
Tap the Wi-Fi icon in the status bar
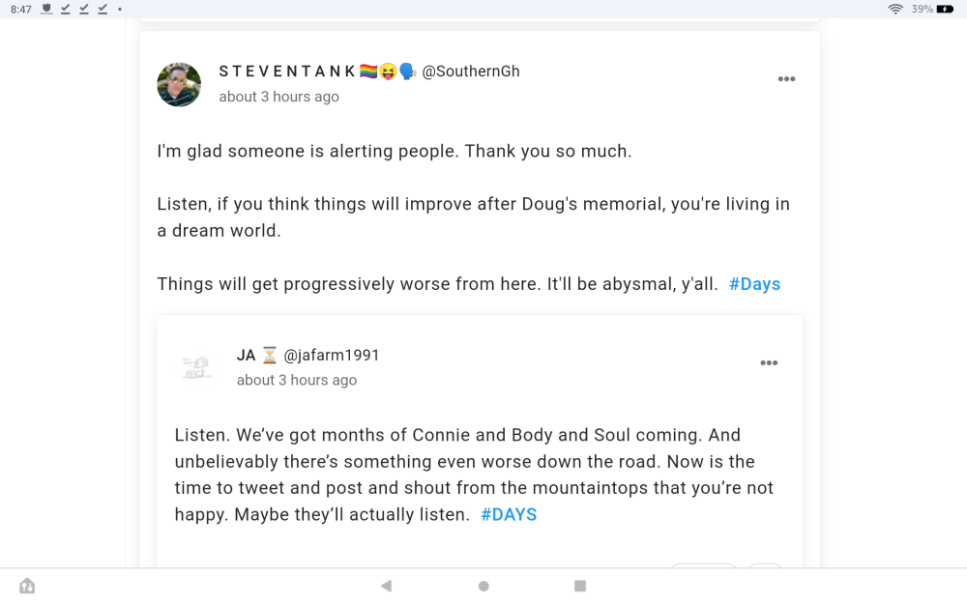tap(897, 9)
